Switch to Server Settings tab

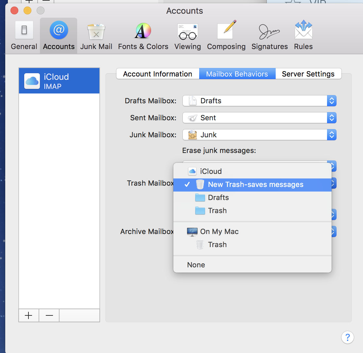pos(308,74)
